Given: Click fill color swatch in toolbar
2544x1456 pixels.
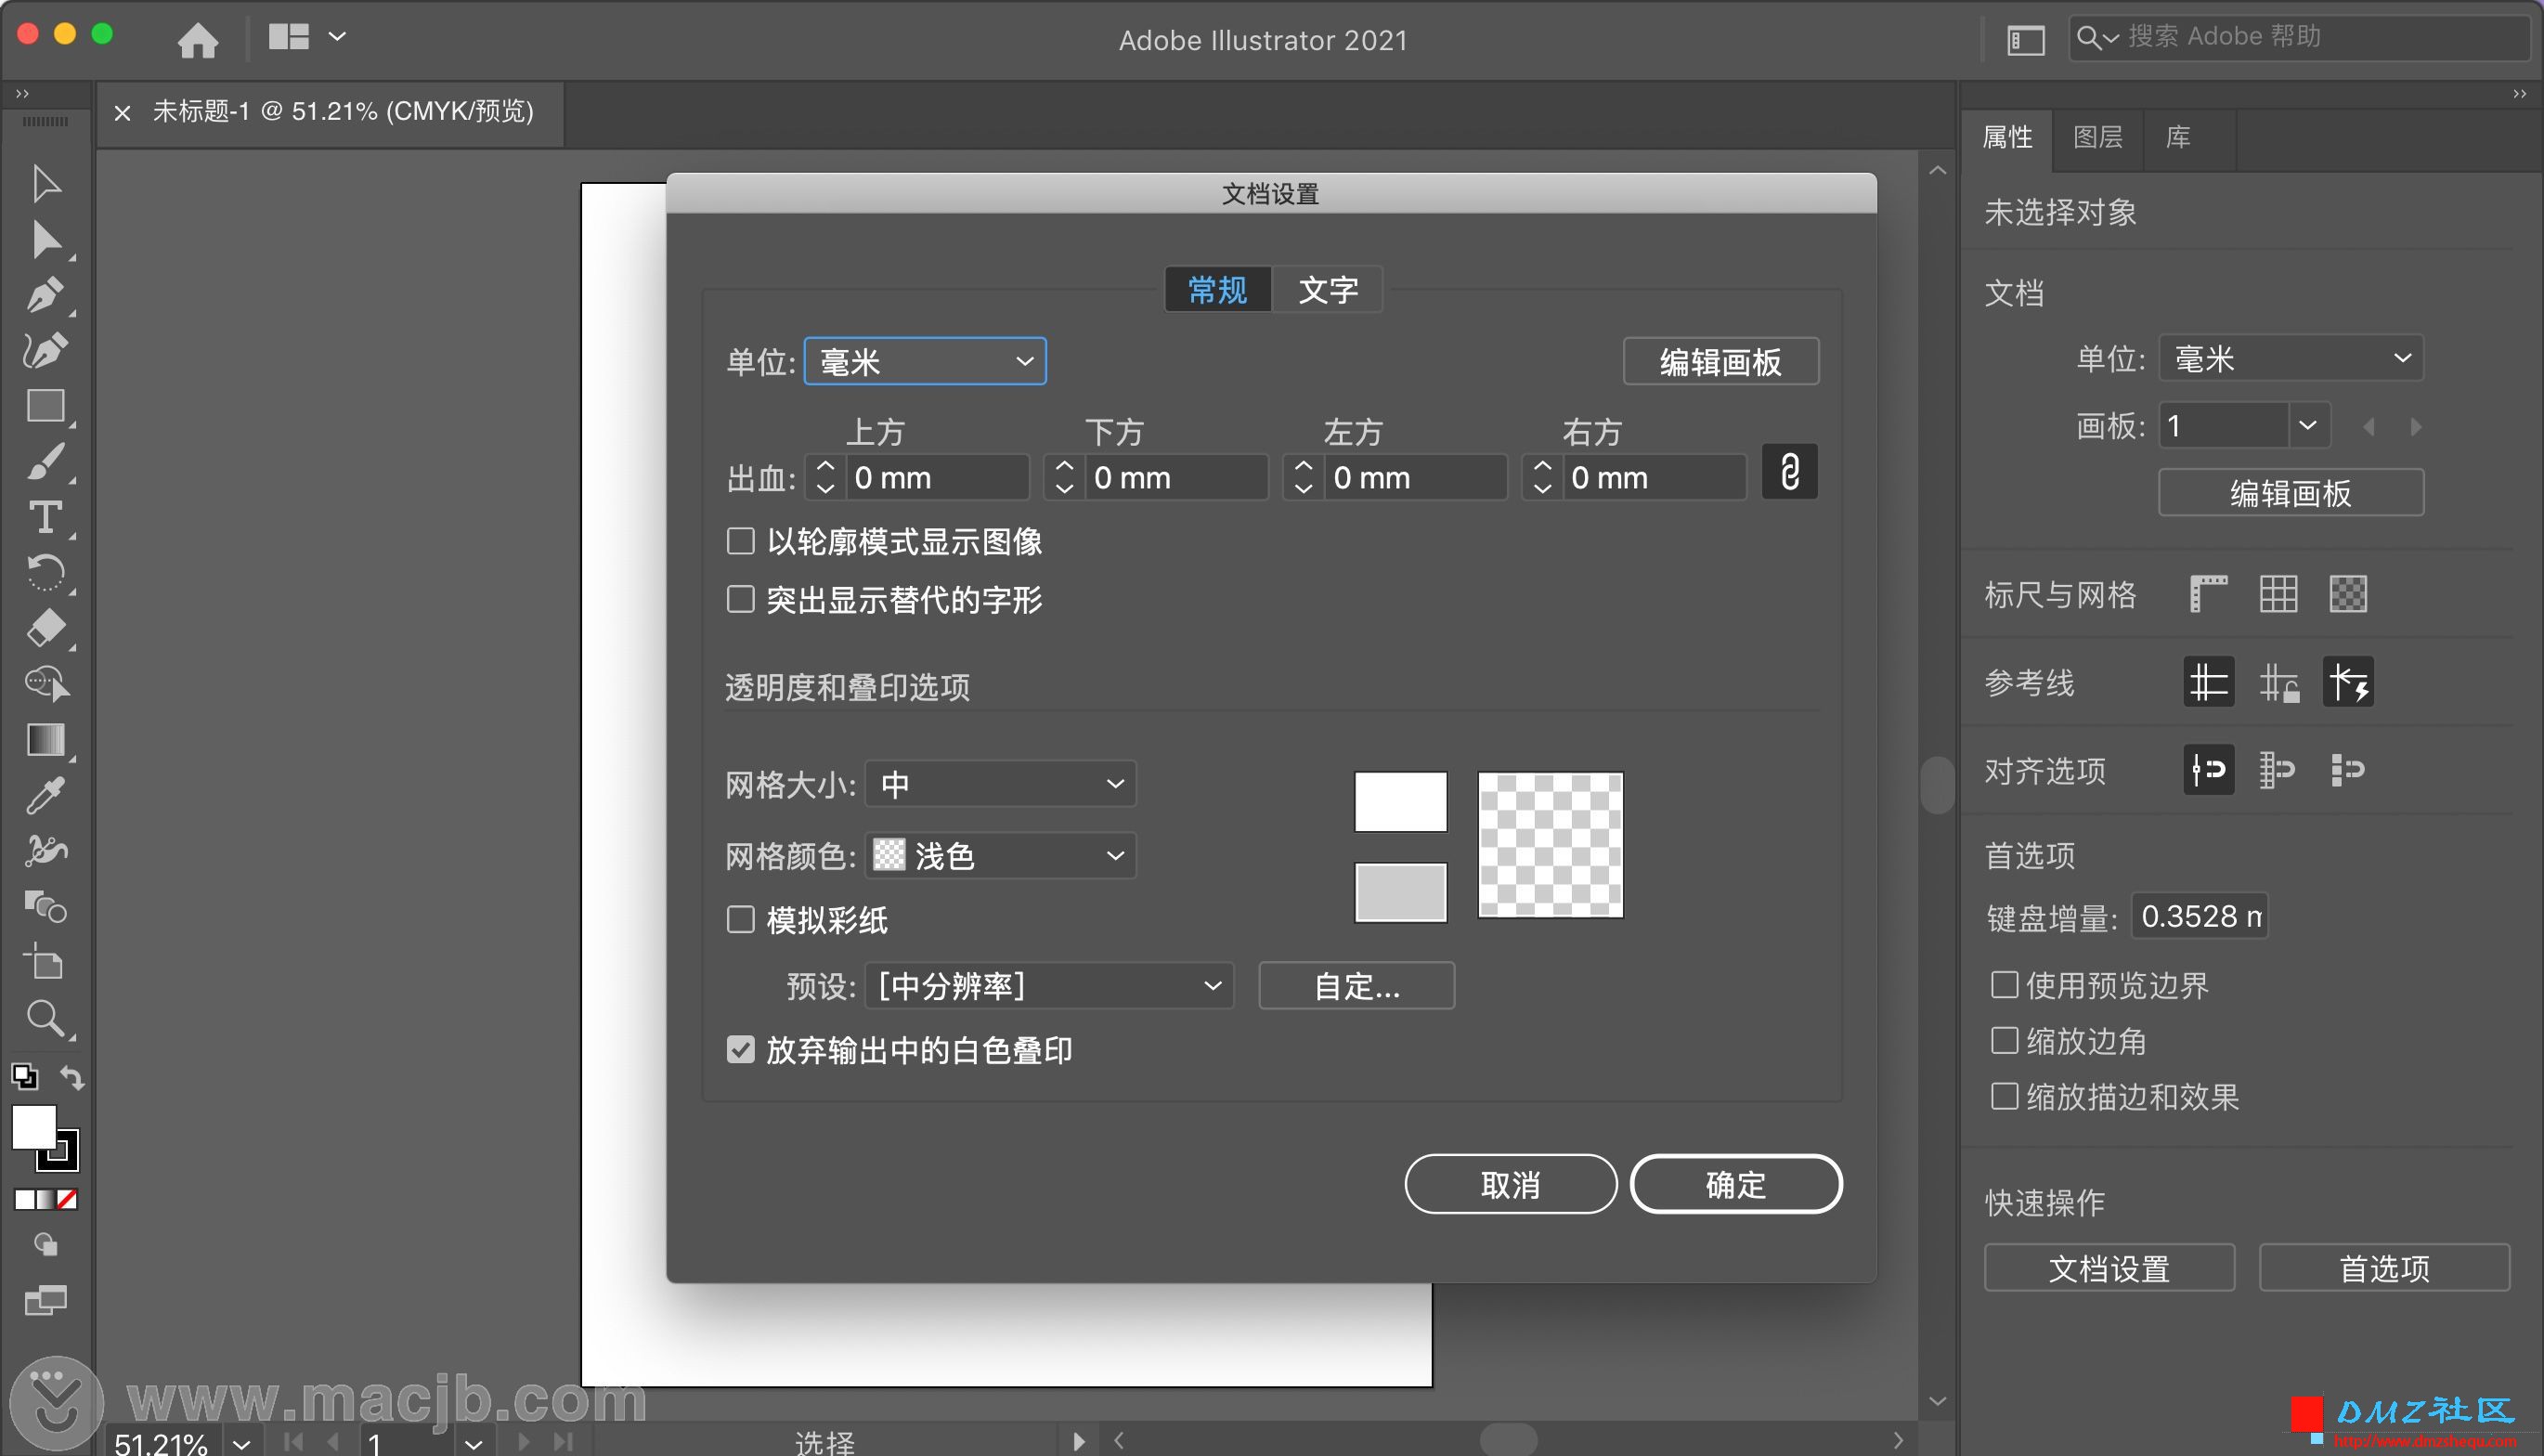Looking at the screenshot, I should tap(34, 1127).
